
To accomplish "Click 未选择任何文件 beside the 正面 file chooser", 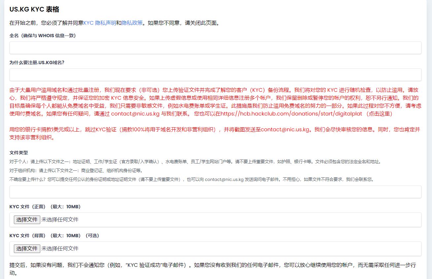I will (x=60, y=219).
